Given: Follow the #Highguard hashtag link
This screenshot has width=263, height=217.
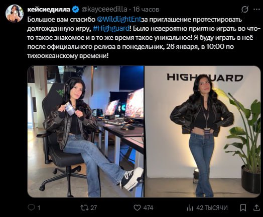Looking at the screenshot, I should (x=111, y=28).
